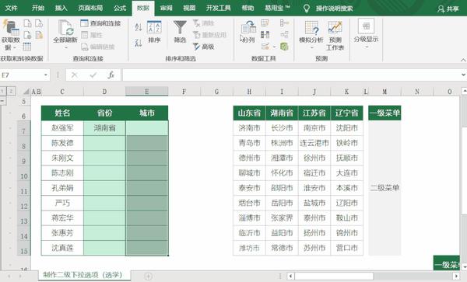Open the 获取数据 (Get Data) button

click(x=10, y=35)
